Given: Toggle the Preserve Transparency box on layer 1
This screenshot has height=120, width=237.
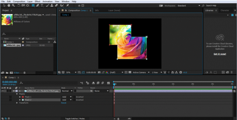Looking at the screenshot, I should coord(75,91).
